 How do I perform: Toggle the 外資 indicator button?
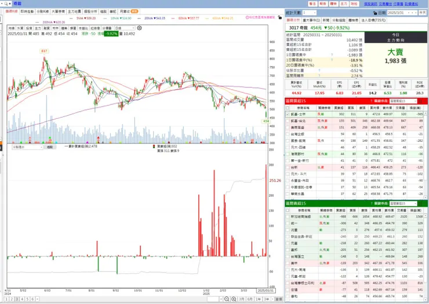coord(20,28)
